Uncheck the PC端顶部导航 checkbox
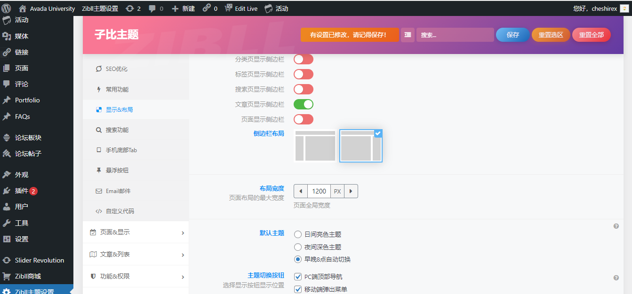 [298, 277]
